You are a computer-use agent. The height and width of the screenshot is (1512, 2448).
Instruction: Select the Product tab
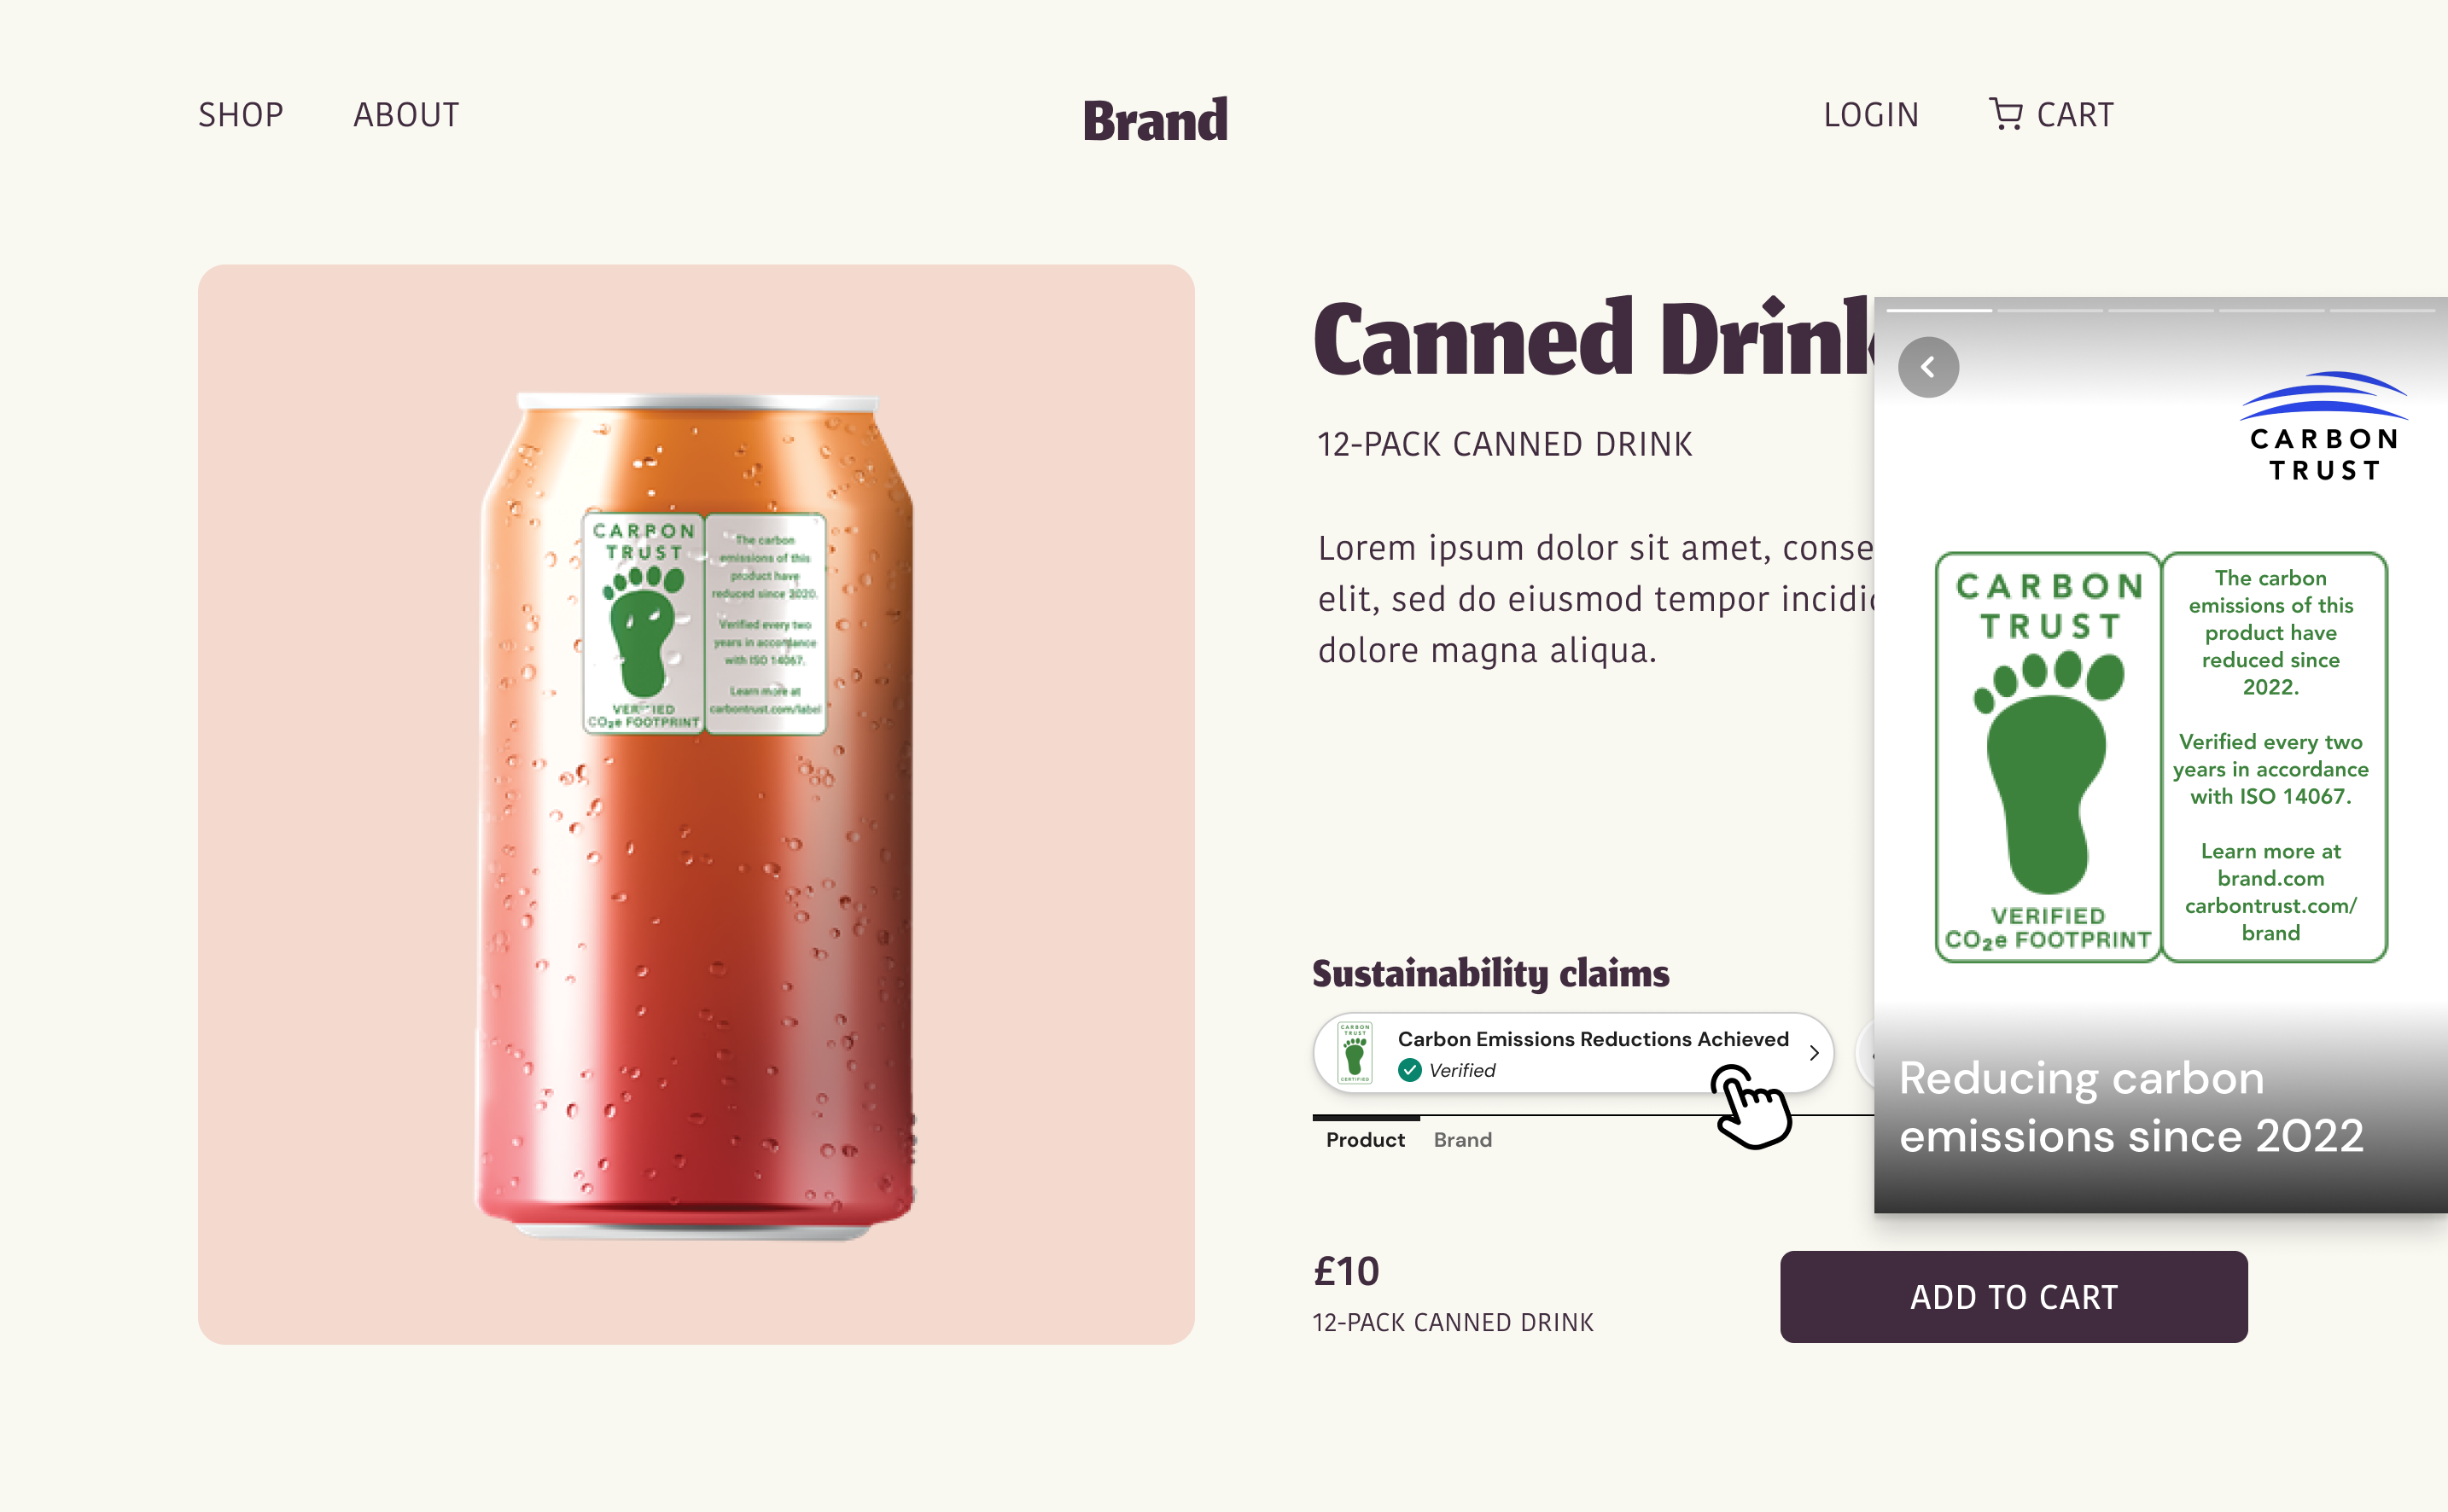tap(1365, 1140)
